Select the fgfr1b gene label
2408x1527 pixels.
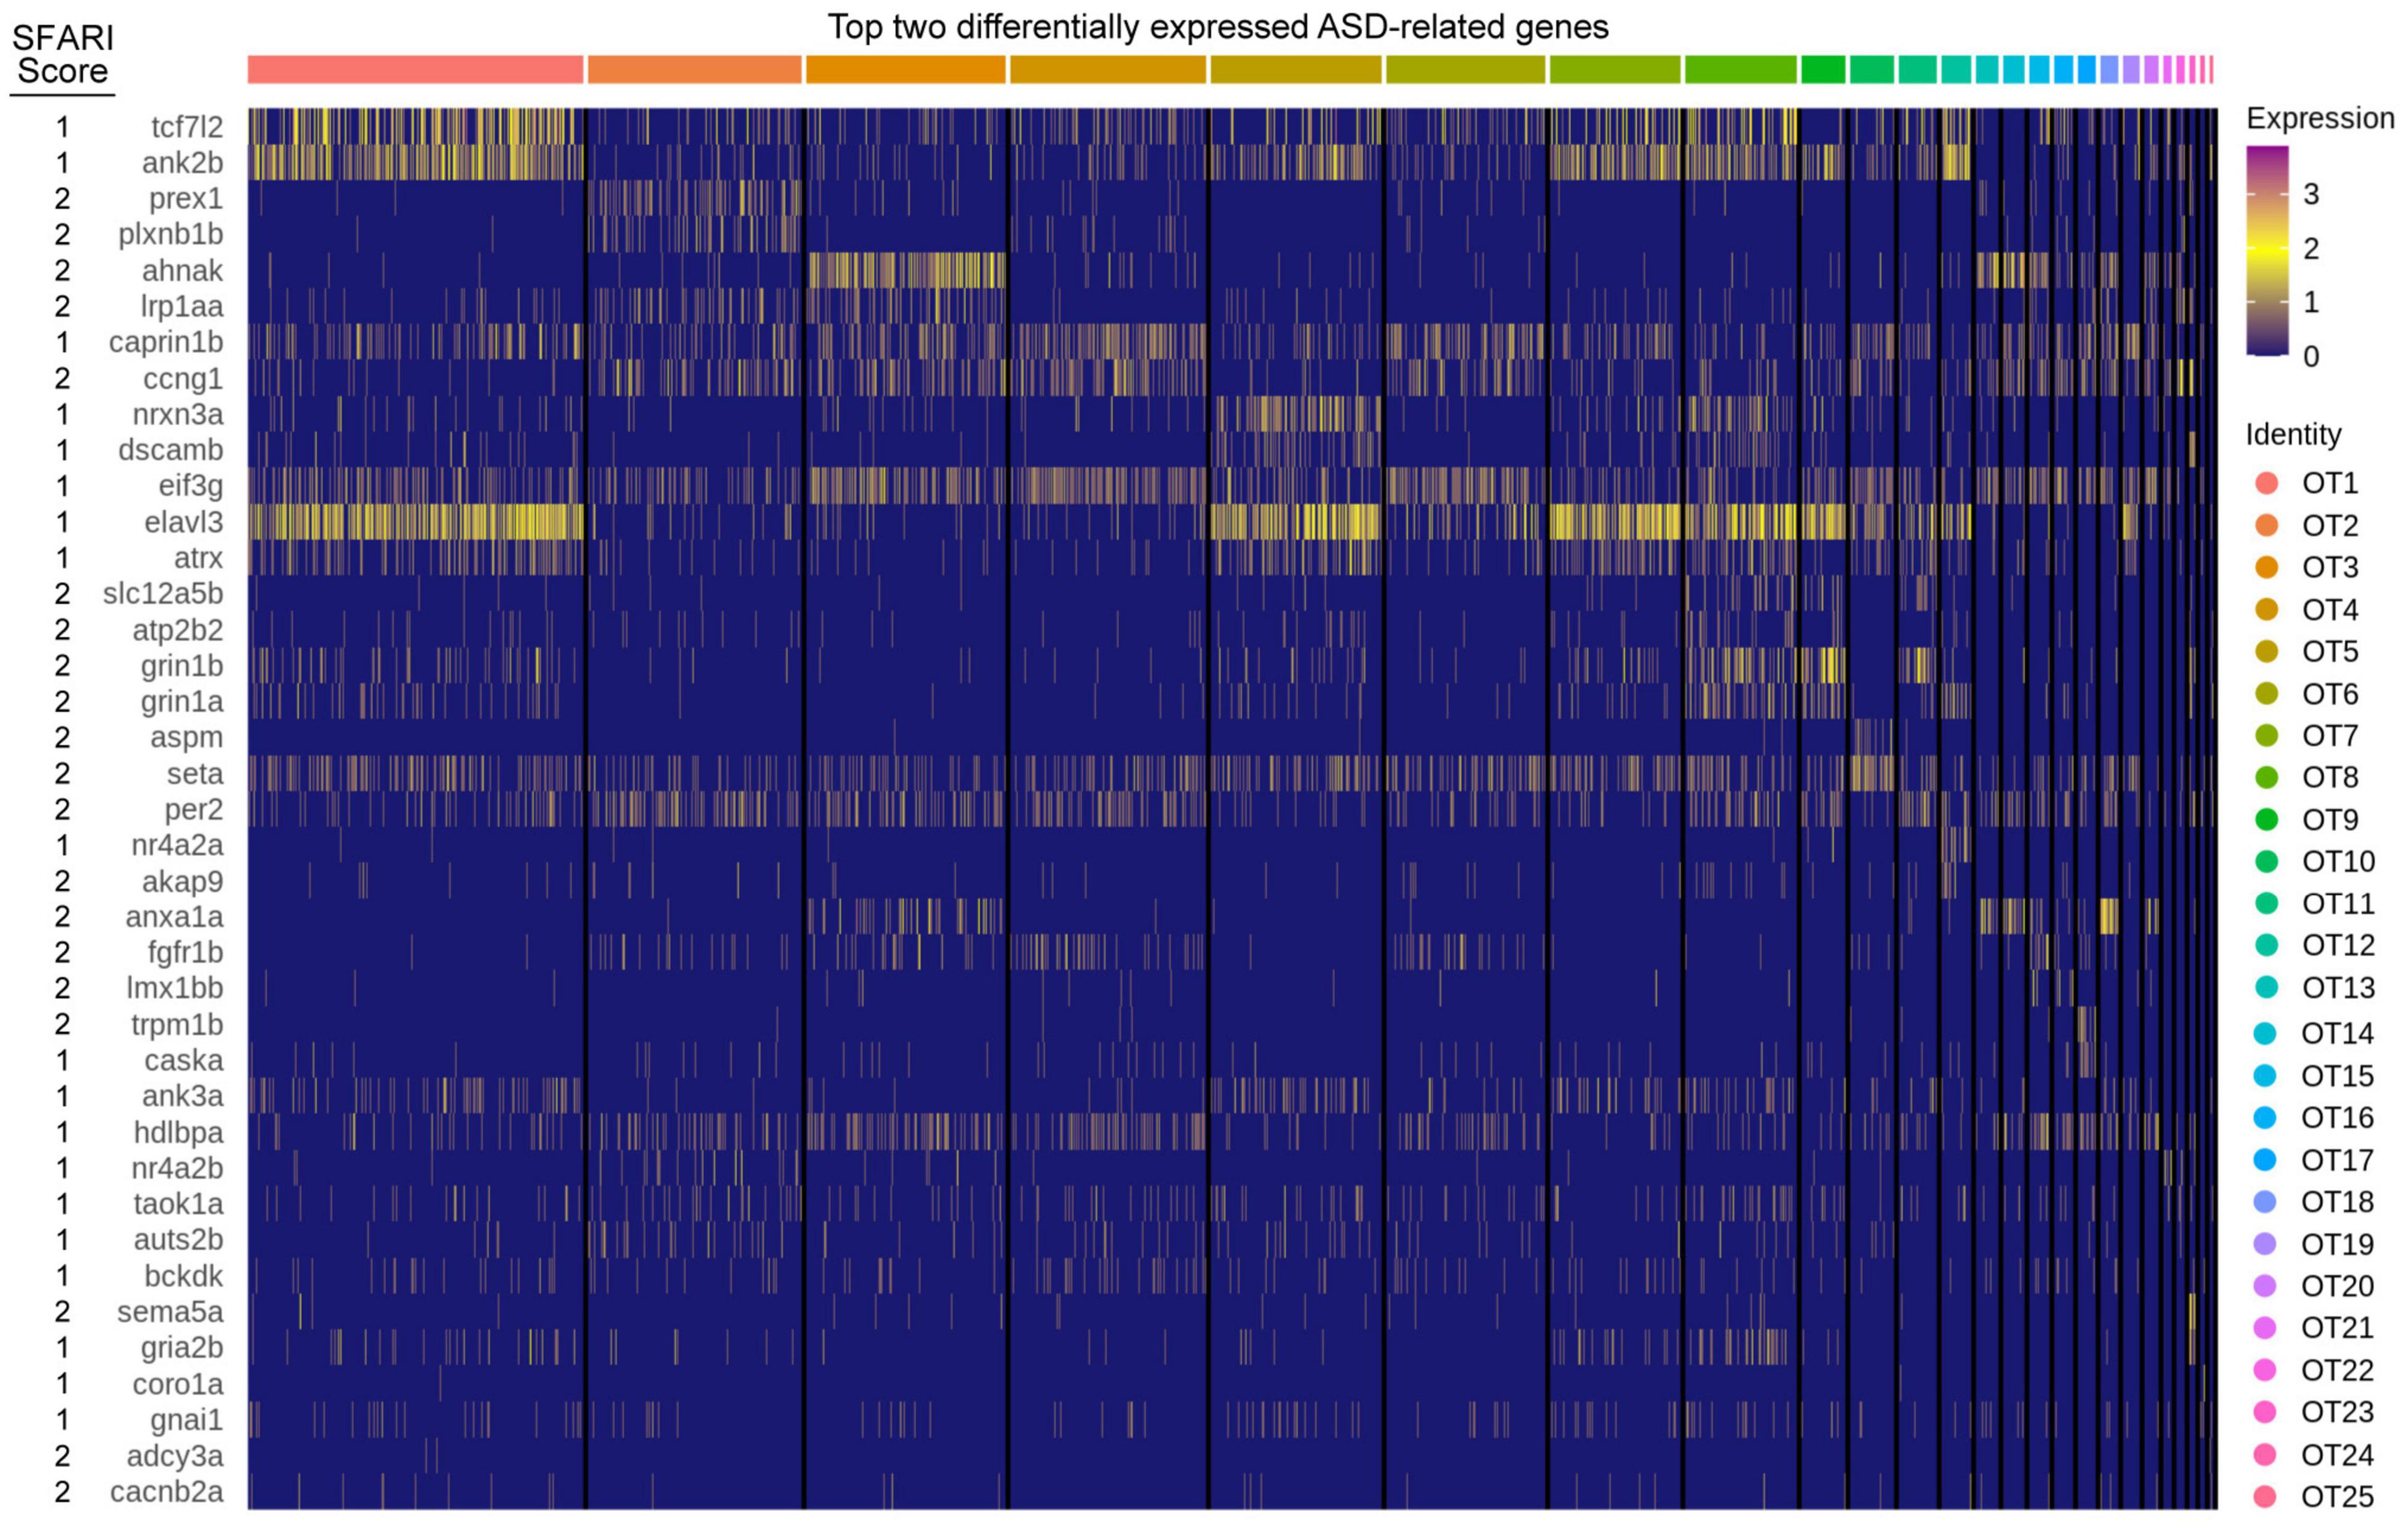pyautogui.click(x=185, y=952)
